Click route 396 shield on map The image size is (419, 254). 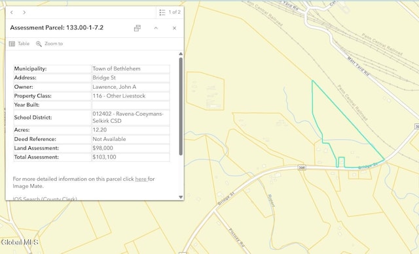pos(302,168)
